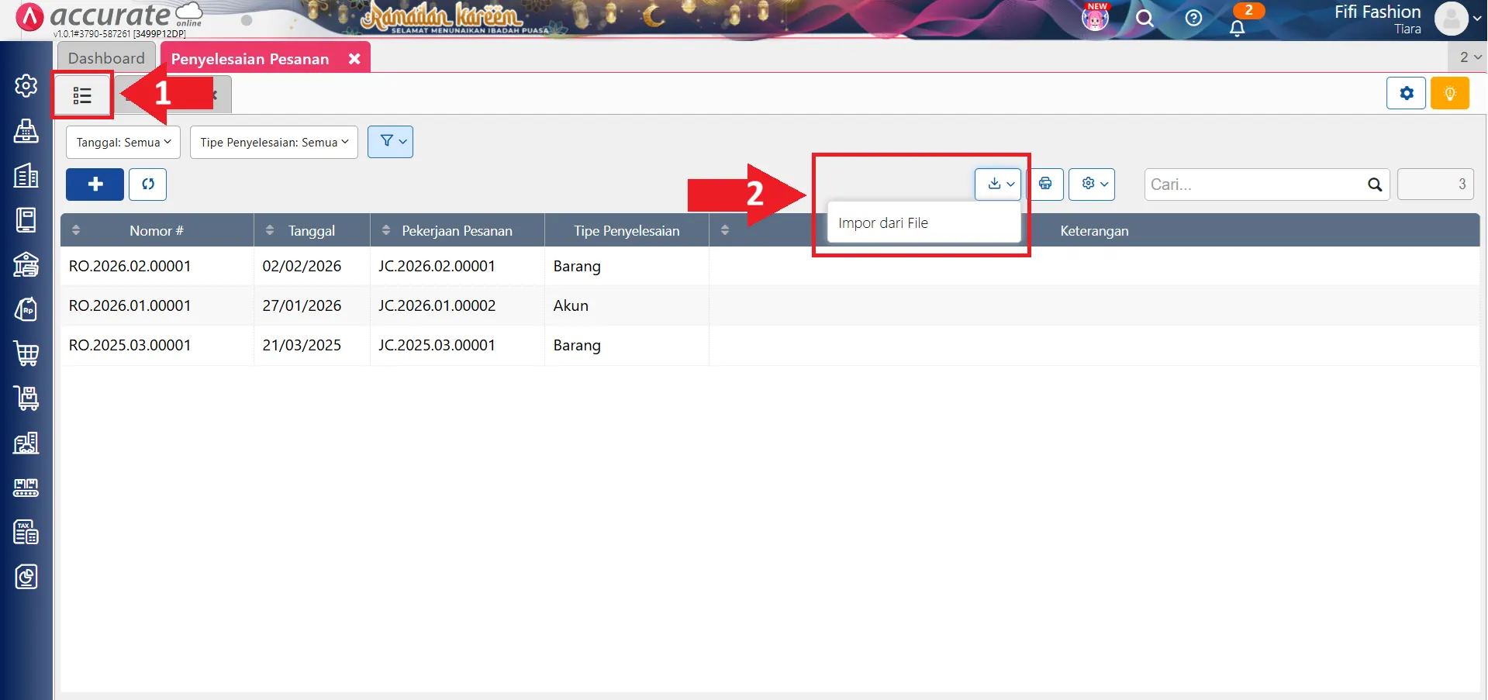Switch to the Dashboard tab
The width and height of the screenshot is (1488, 700).
tap(106, 58)
